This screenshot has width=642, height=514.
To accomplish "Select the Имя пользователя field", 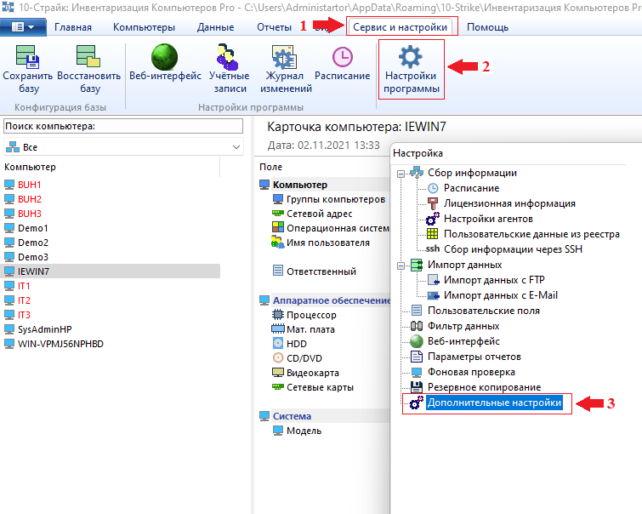I will 327,243.
